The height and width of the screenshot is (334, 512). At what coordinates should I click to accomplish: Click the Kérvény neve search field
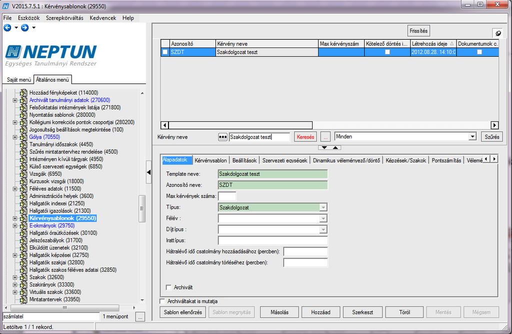pyautogui.click(x=259, y=137)
